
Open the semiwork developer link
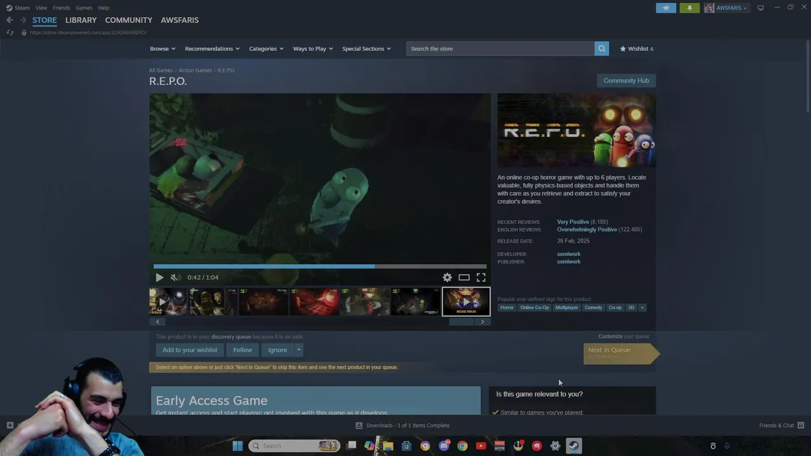tap(568, 254)
